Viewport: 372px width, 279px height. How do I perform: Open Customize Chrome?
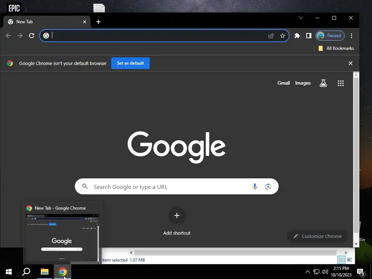[318, 236]
